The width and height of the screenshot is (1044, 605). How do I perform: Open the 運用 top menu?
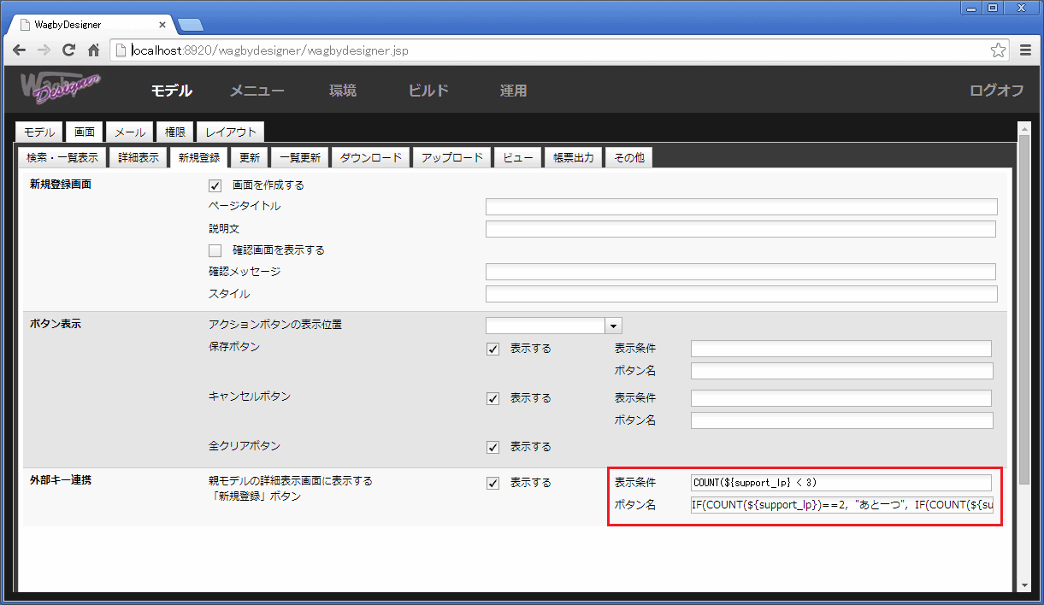pyautogui.click(x=513, y=91)
